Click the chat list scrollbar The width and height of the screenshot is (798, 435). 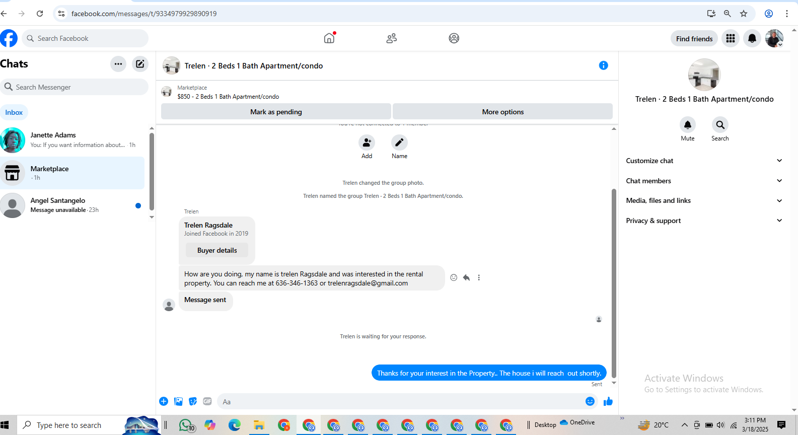click(x=152, y=171)
